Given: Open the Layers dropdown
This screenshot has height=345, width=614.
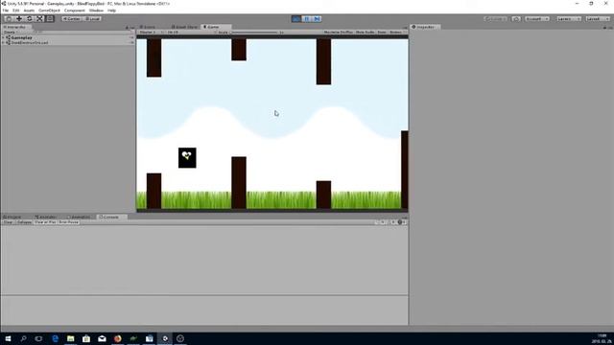Looking at the screenshot, I should [x=569, y=19].
